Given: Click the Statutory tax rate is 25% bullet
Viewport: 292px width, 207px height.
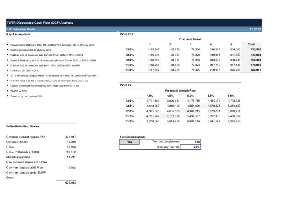Looking at the screenshot, I should pyautogui.click(x=24, y=71).
